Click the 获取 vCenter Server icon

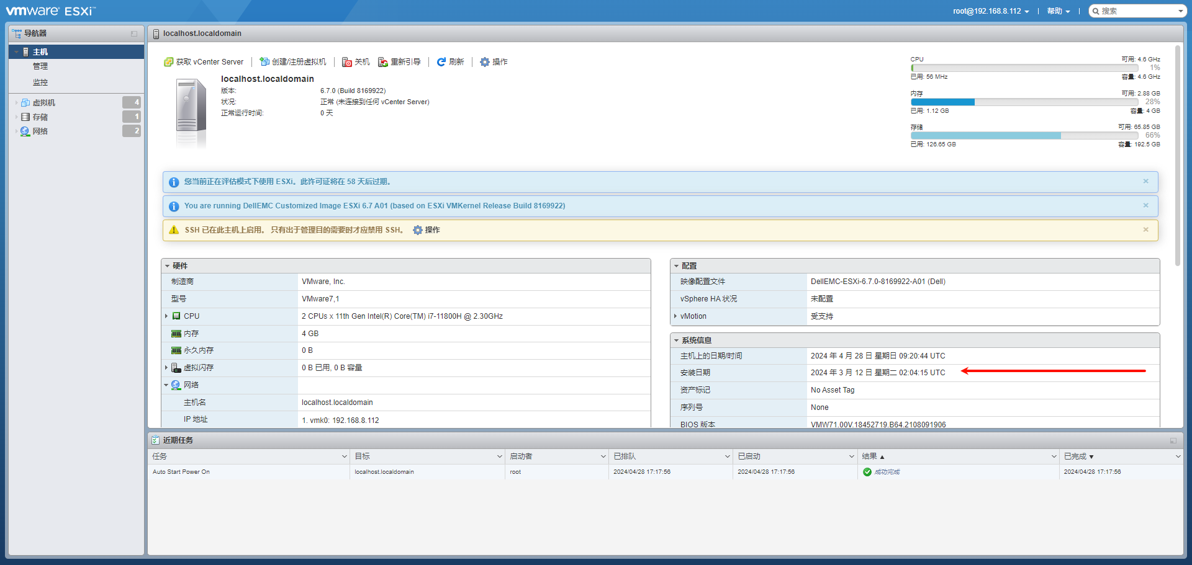coord(168,62)
